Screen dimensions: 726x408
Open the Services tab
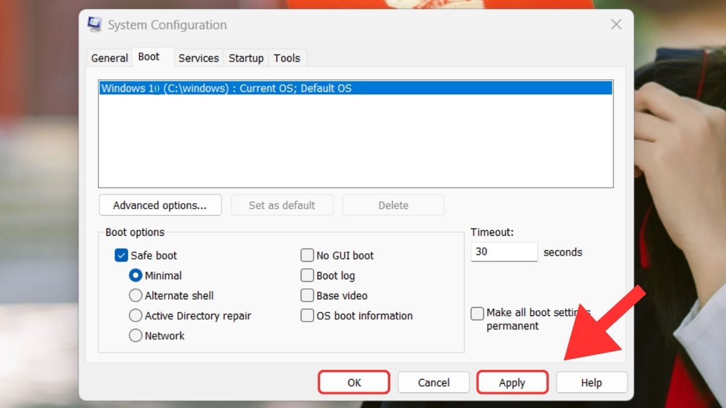pos(198,58)
